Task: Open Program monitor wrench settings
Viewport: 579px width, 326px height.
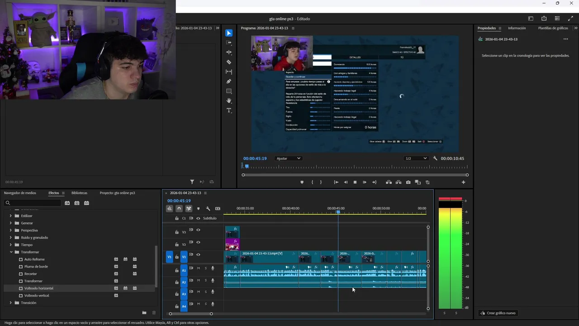Action: point(435,158)
